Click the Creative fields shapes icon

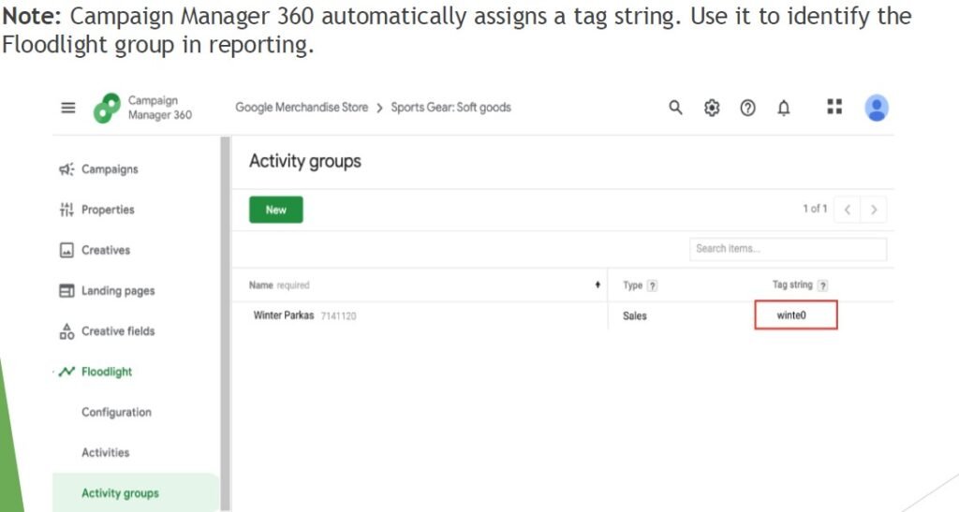(66, 331)
